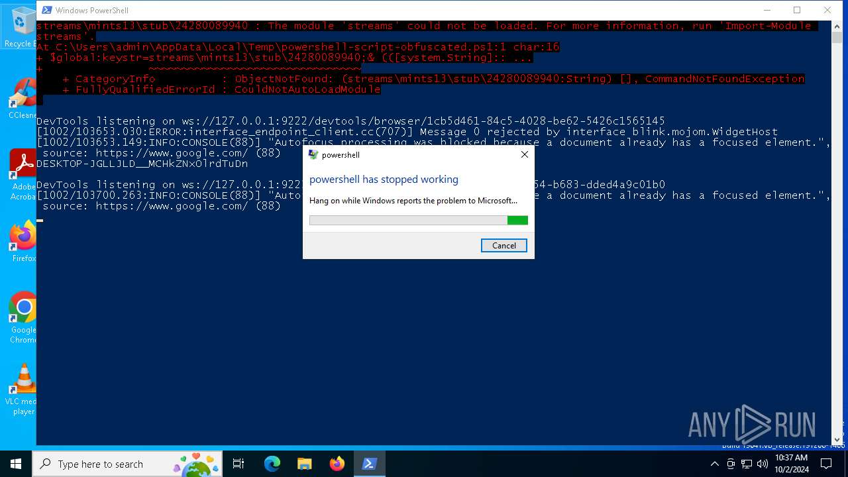Image resolution: width=848 pixels, height=477 pixels.
Task: Click the green problem reporting progress bar
Action: (419, 221)
